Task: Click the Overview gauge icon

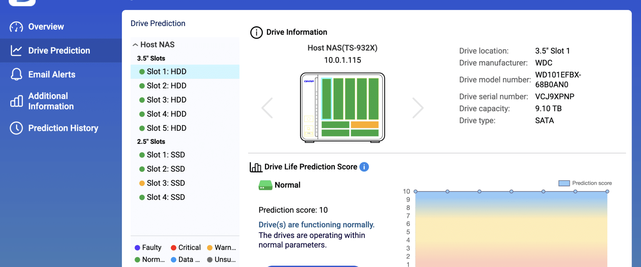Action: (x=16, y=27)
